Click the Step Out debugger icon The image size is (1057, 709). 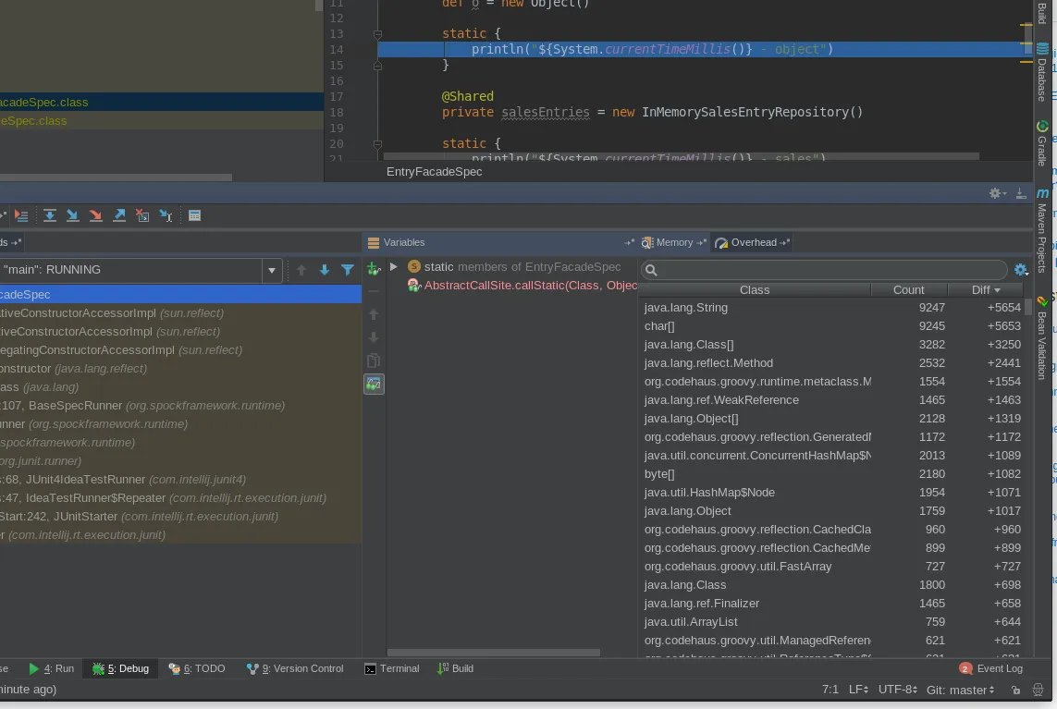coord(119,215)
